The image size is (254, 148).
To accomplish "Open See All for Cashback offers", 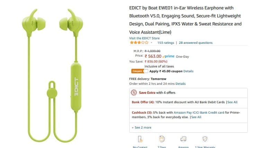I will tap(196, 117).
